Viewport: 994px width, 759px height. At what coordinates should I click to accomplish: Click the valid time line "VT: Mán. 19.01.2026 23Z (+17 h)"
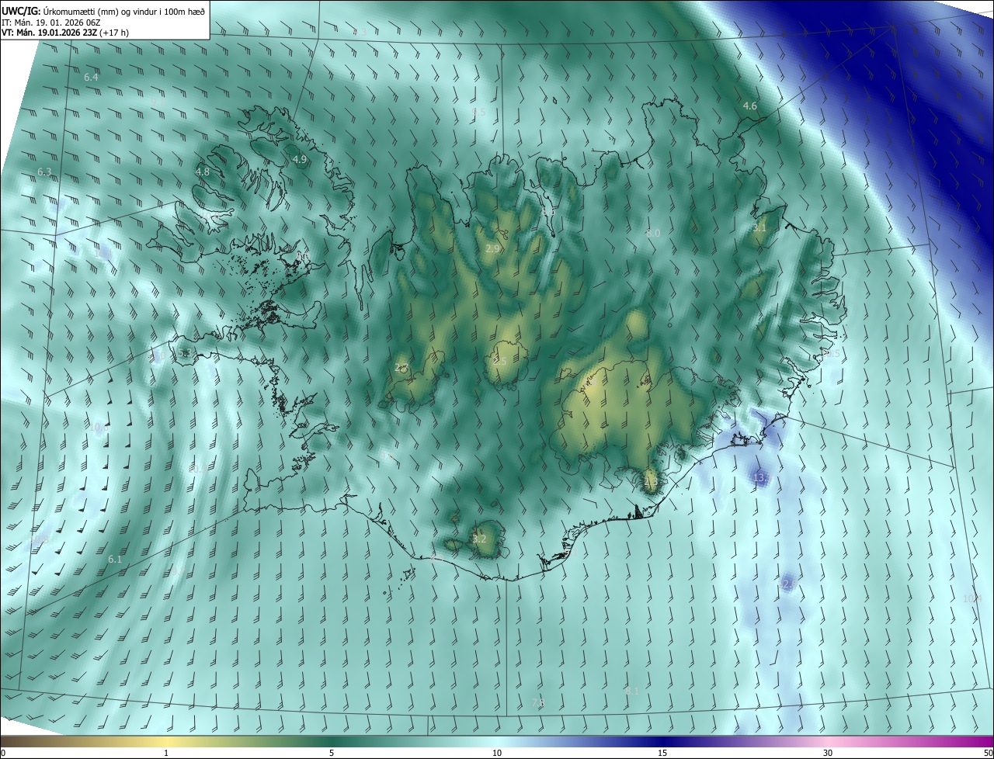coord(65,33)
